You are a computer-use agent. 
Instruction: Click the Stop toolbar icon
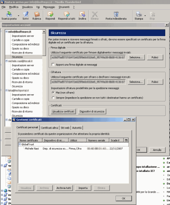152,16
